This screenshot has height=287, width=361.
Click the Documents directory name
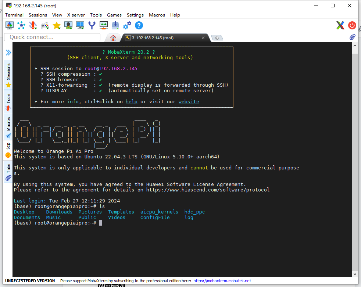pos(27,217)
